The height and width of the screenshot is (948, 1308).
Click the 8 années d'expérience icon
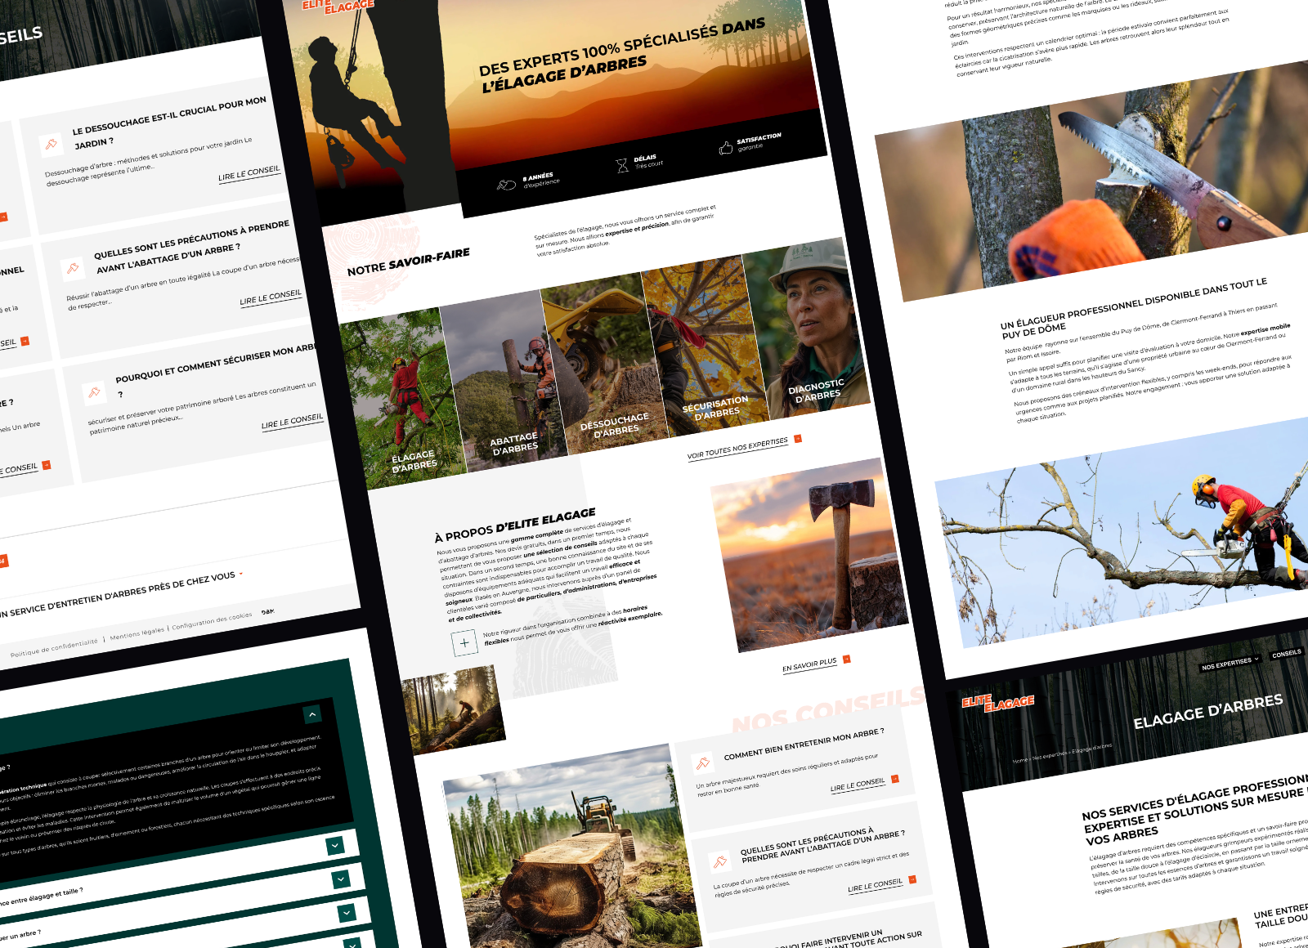(506, 185)
